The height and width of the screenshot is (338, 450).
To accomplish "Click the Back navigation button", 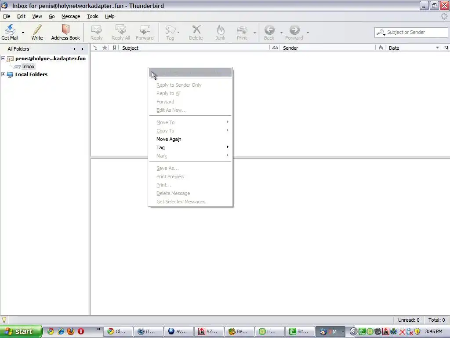I will (269, 32).
